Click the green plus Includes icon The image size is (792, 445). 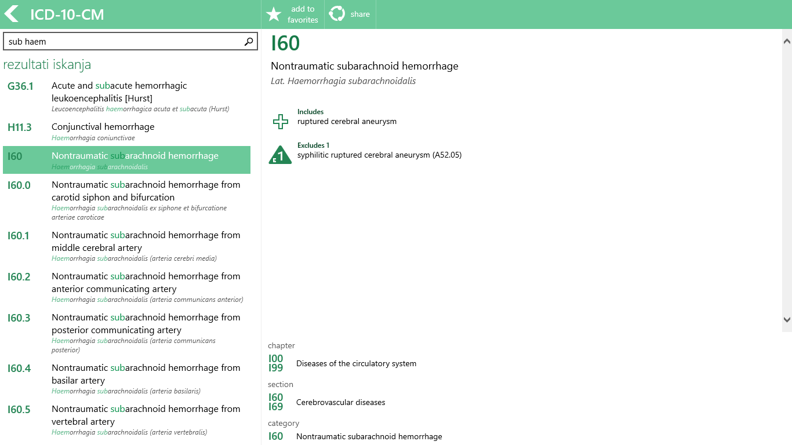(x=281, y=121)
